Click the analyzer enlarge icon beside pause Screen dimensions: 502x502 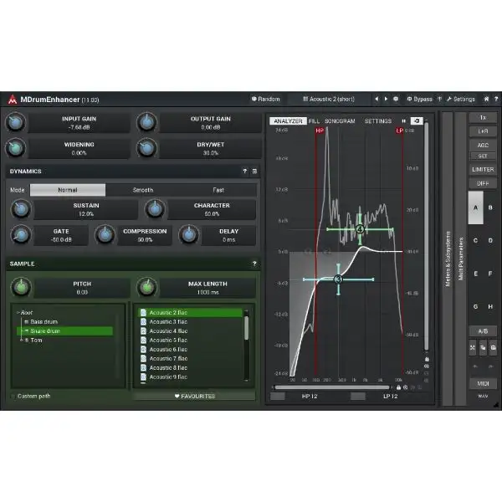pos(417,121)
